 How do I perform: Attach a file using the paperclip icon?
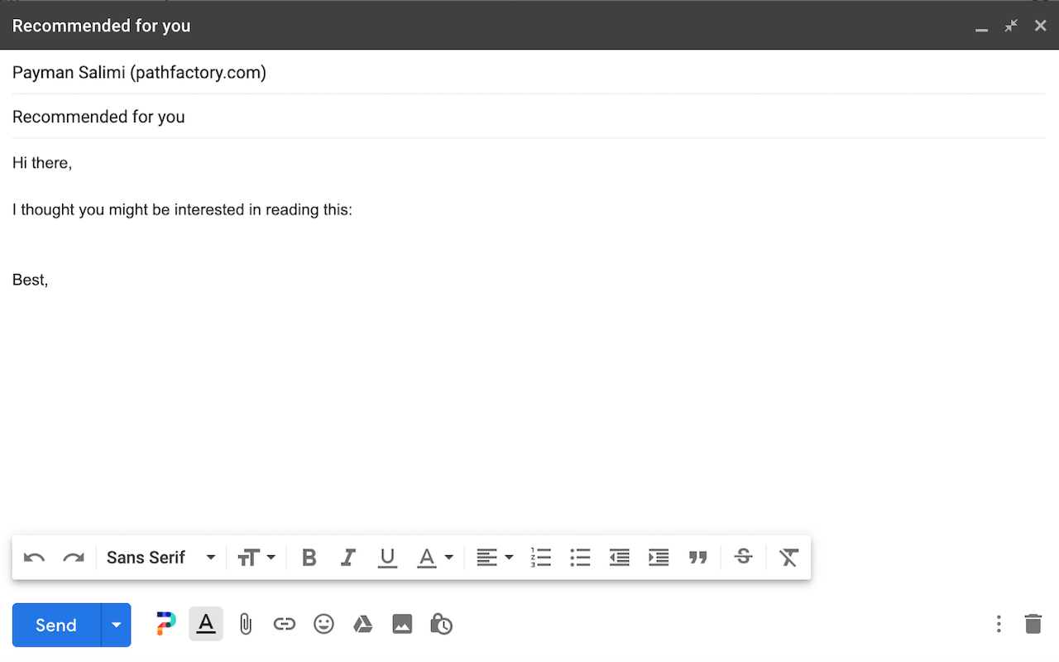coord(245,624)
